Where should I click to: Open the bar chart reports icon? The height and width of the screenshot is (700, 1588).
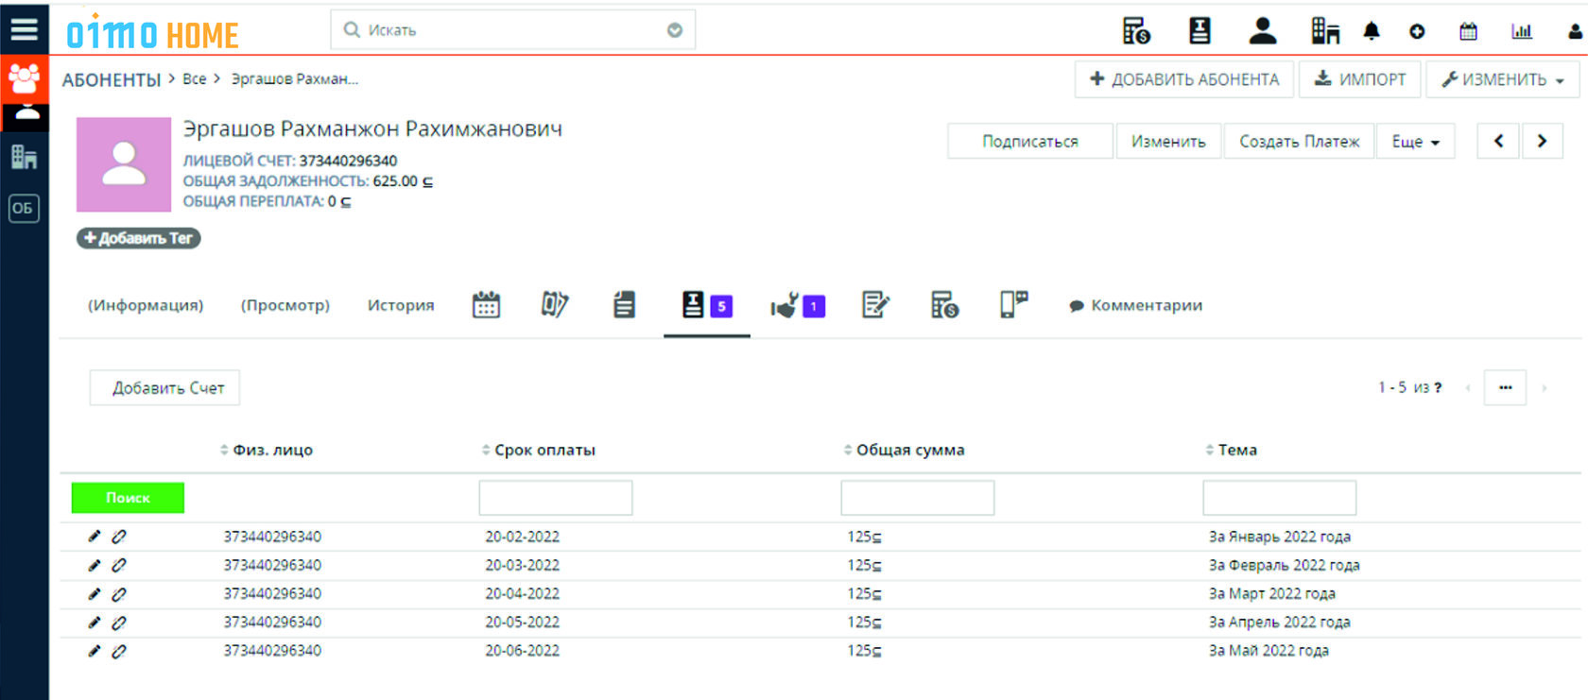point(1522,31)
